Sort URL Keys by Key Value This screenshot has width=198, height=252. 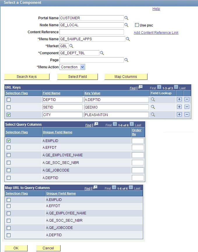click(92, 93)
